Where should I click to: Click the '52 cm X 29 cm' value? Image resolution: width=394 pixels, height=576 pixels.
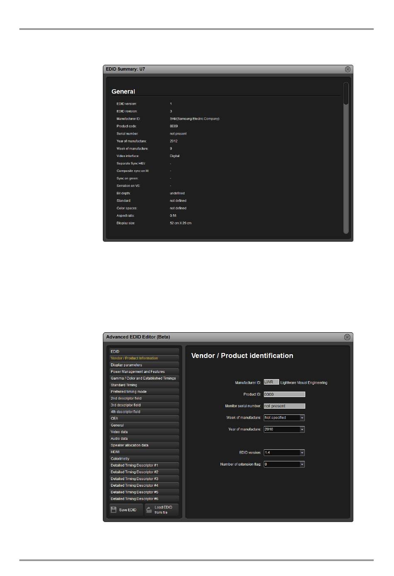point(181,223)
